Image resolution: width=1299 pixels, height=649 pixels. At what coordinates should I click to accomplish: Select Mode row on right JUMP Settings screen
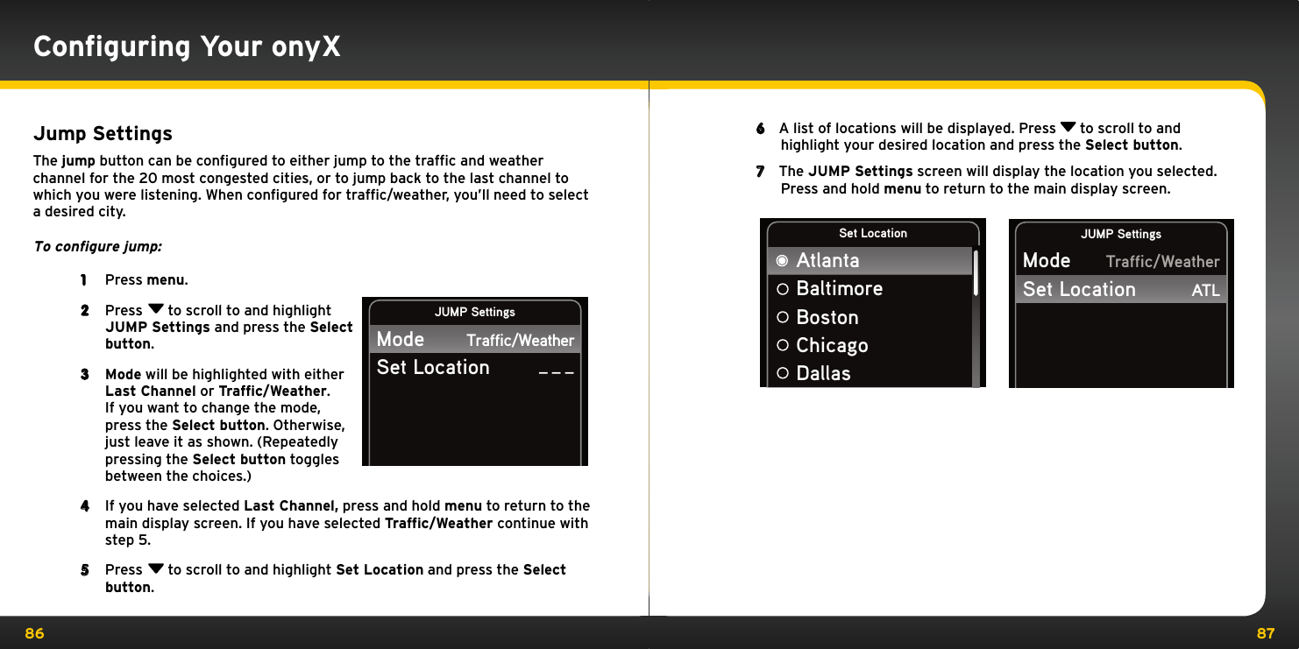point(1121,261)
